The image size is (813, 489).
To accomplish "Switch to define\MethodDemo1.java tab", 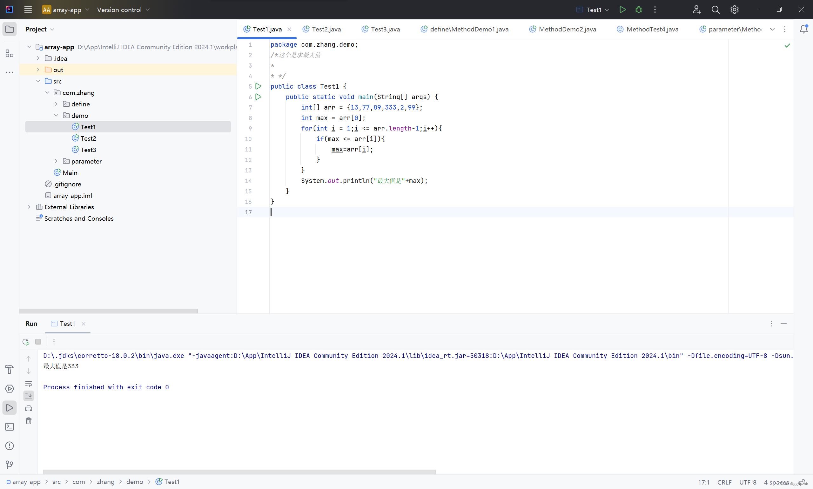I will tap(465, 29).
